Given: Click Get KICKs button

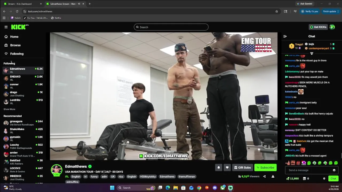Looking at the screenshot, I should click(x=318, y=27).
